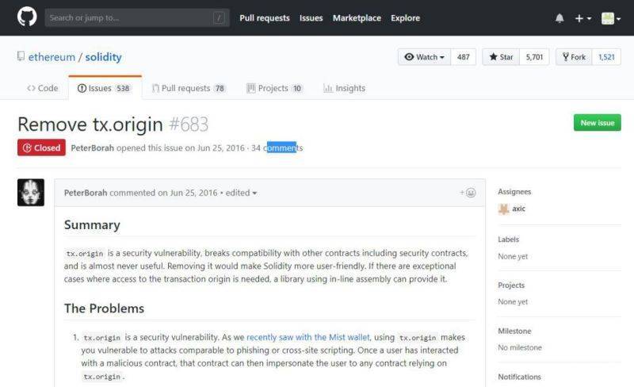This screenshot has height=387, width=634.
Task: Click the Projects sidebar heading
Action: click(x=511, y=285)
